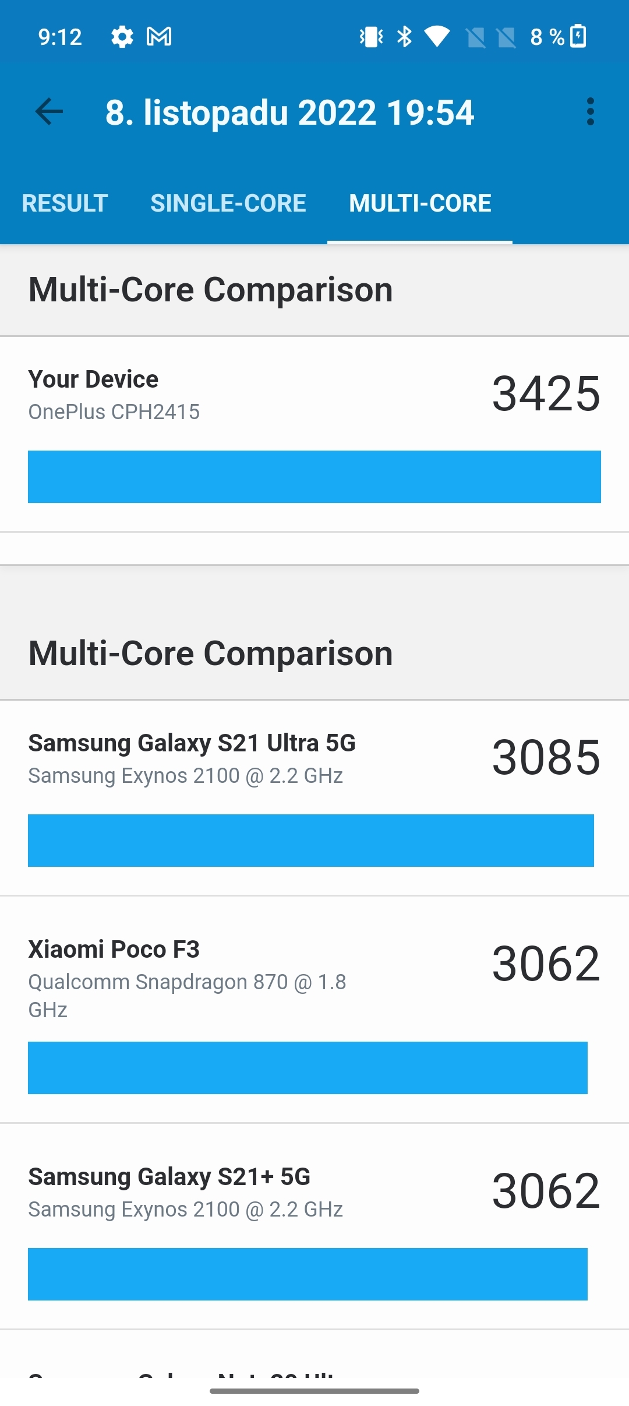Tap the date title 8. listopadu 2022

pos(289,113)
